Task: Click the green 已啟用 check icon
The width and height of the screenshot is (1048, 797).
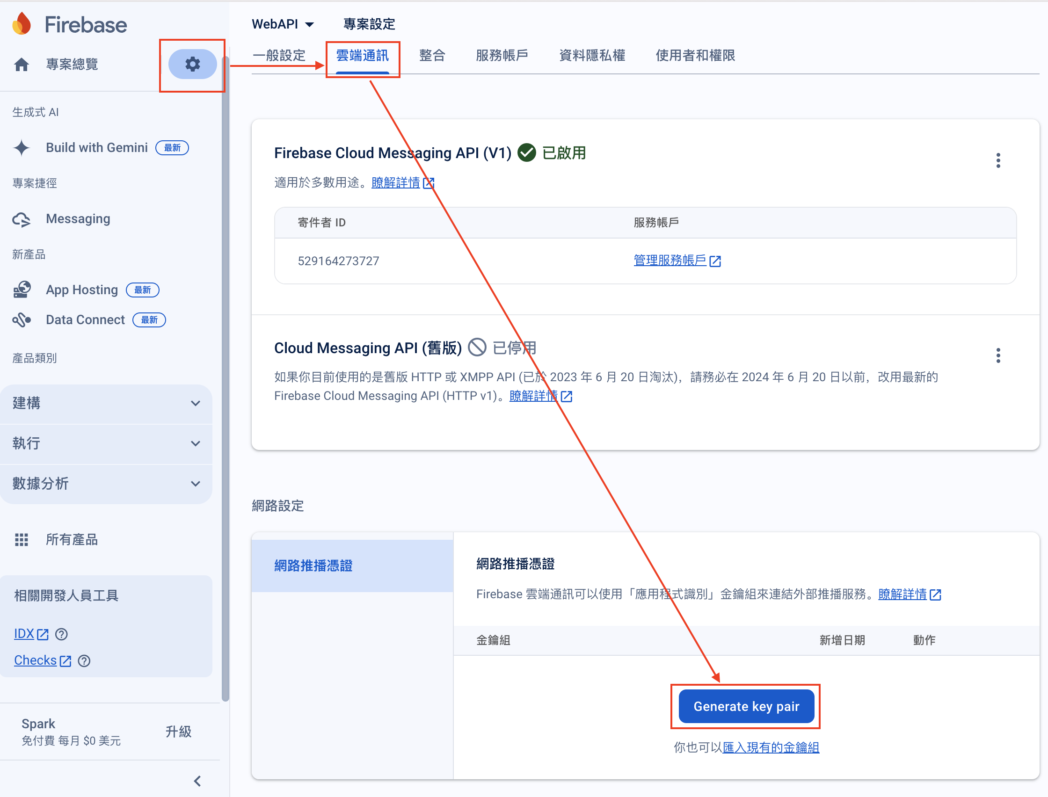Action: (x=527, y=153)
